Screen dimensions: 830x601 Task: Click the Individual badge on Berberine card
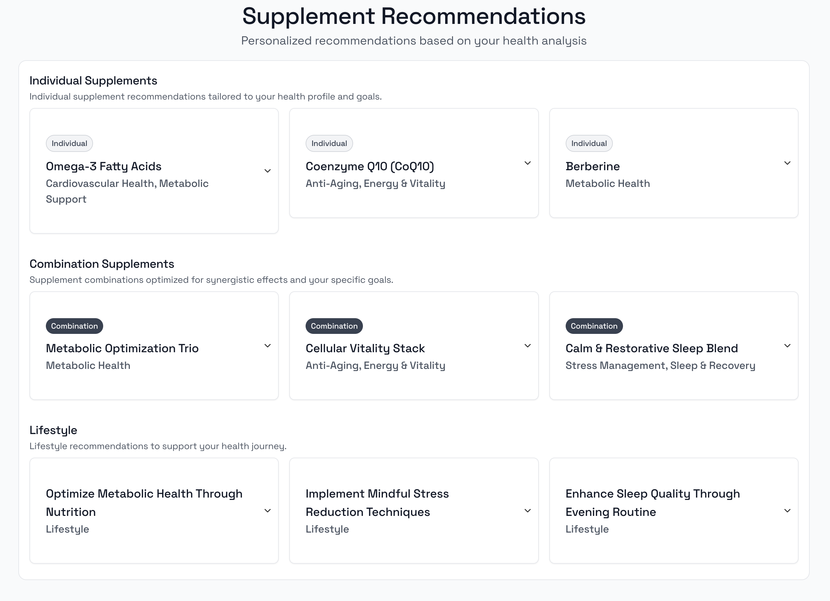(589, 143)
